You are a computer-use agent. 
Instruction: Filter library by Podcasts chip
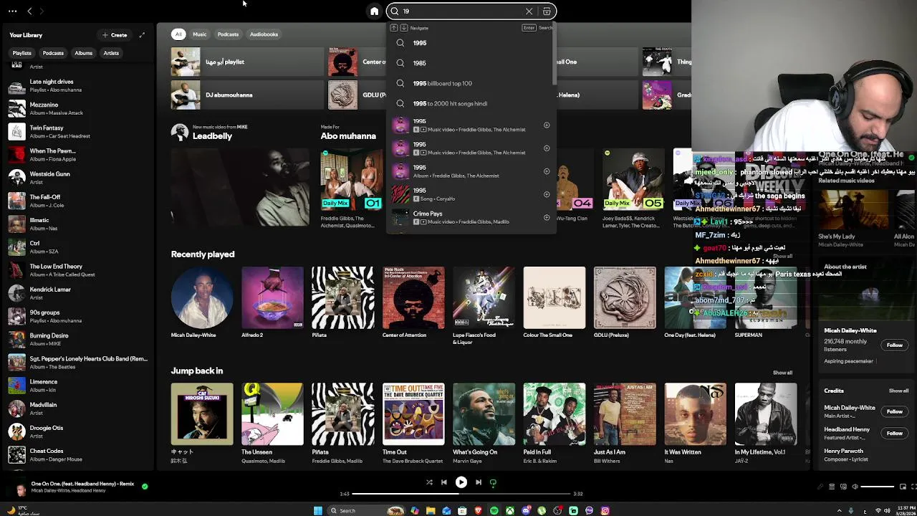pyautogui.click(x=53, y=53)
